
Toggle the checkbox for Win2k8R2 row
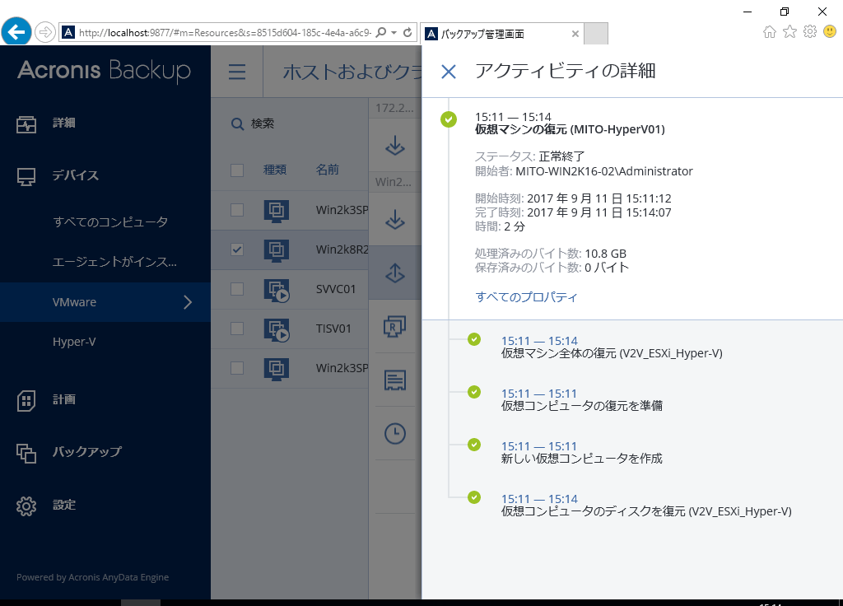pyautogui.click(x=237, y=249)
